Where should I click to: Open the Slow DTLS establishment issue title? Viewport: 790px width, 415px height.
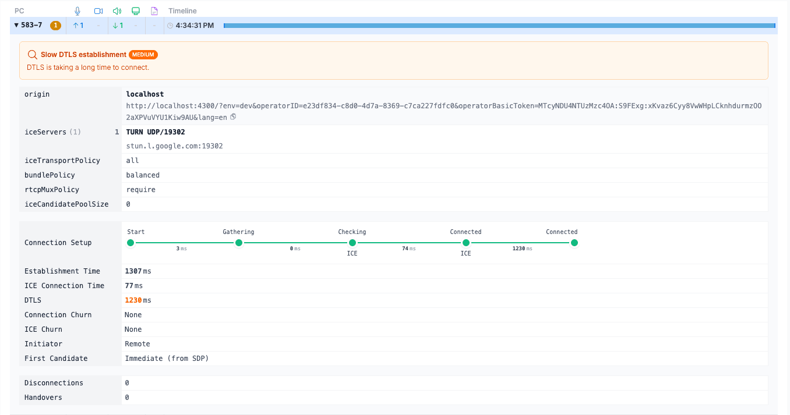coord(83,55)
